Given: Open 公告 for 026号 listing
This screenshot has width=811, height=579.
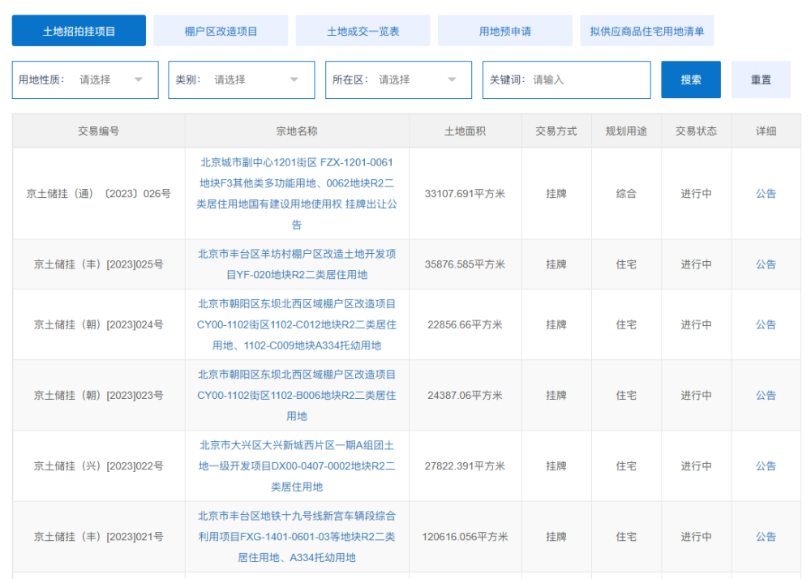Looking at the screenshot, I should (x=766, y=194).
